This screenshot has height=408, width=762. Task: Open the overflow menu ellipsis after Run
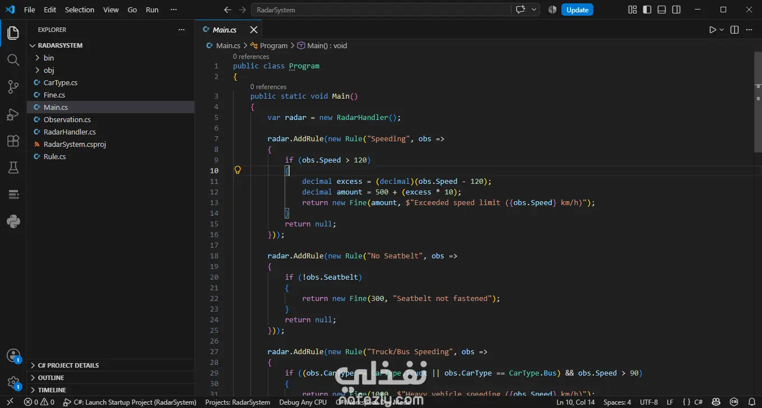pyautogui.click(x=174, y=10)
